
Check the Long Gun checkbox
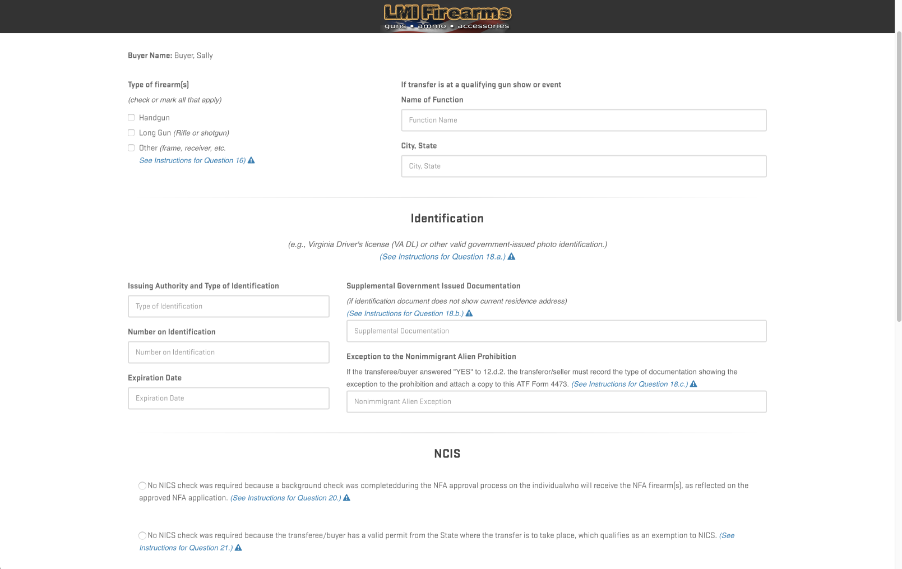[131, 133]
